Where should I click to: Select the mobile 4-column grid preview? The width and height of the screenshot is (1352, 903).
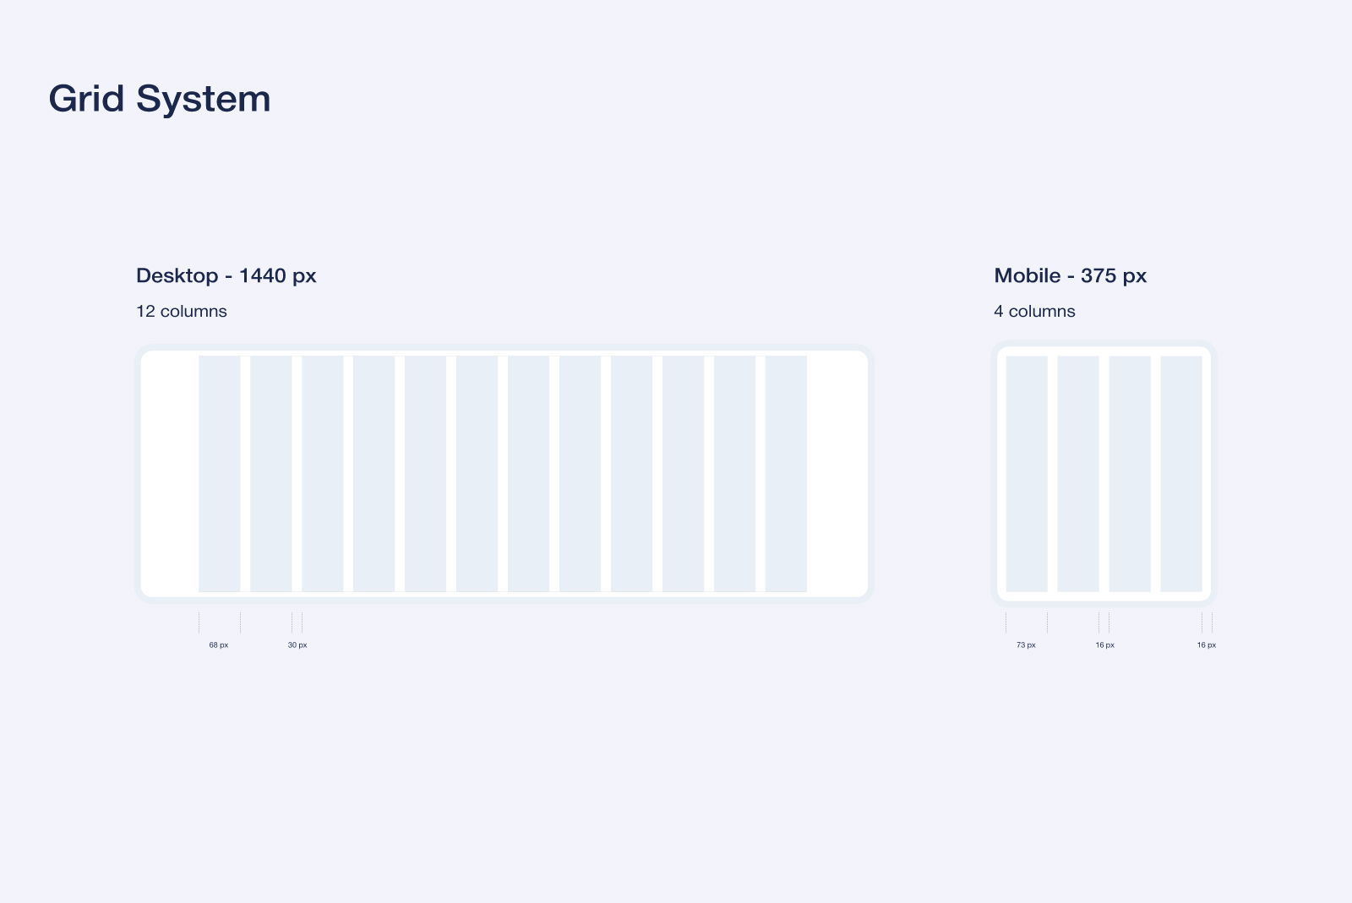[1104, 474]
